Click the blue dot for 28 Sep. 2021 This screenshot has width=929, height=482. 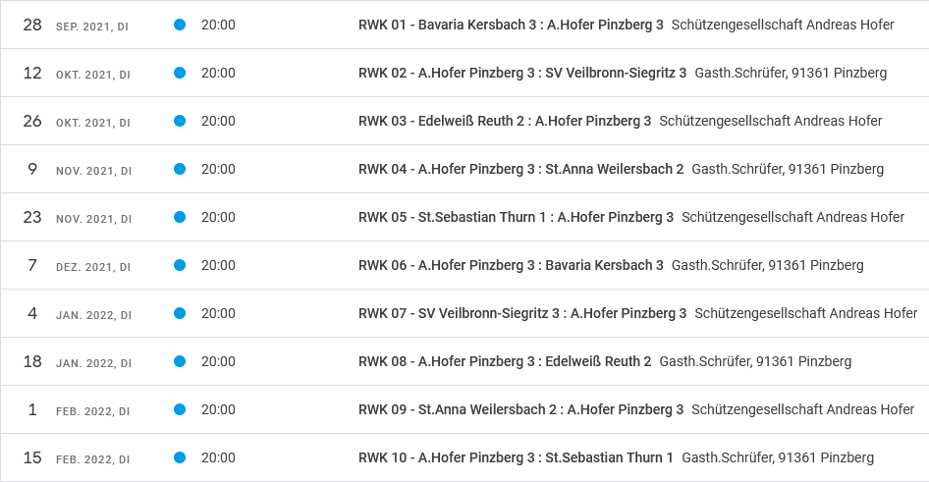point(180,25)
